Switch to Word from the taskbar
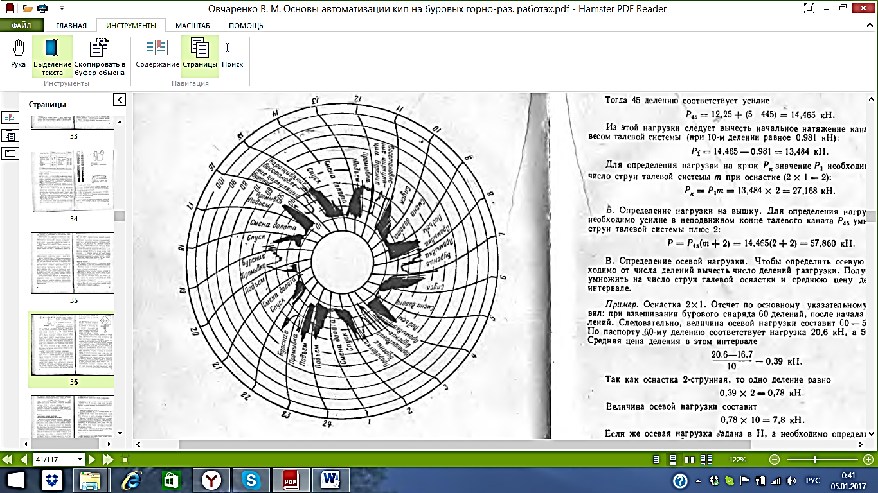The height and width of the screenshot is (493, 878). [330, 480]
